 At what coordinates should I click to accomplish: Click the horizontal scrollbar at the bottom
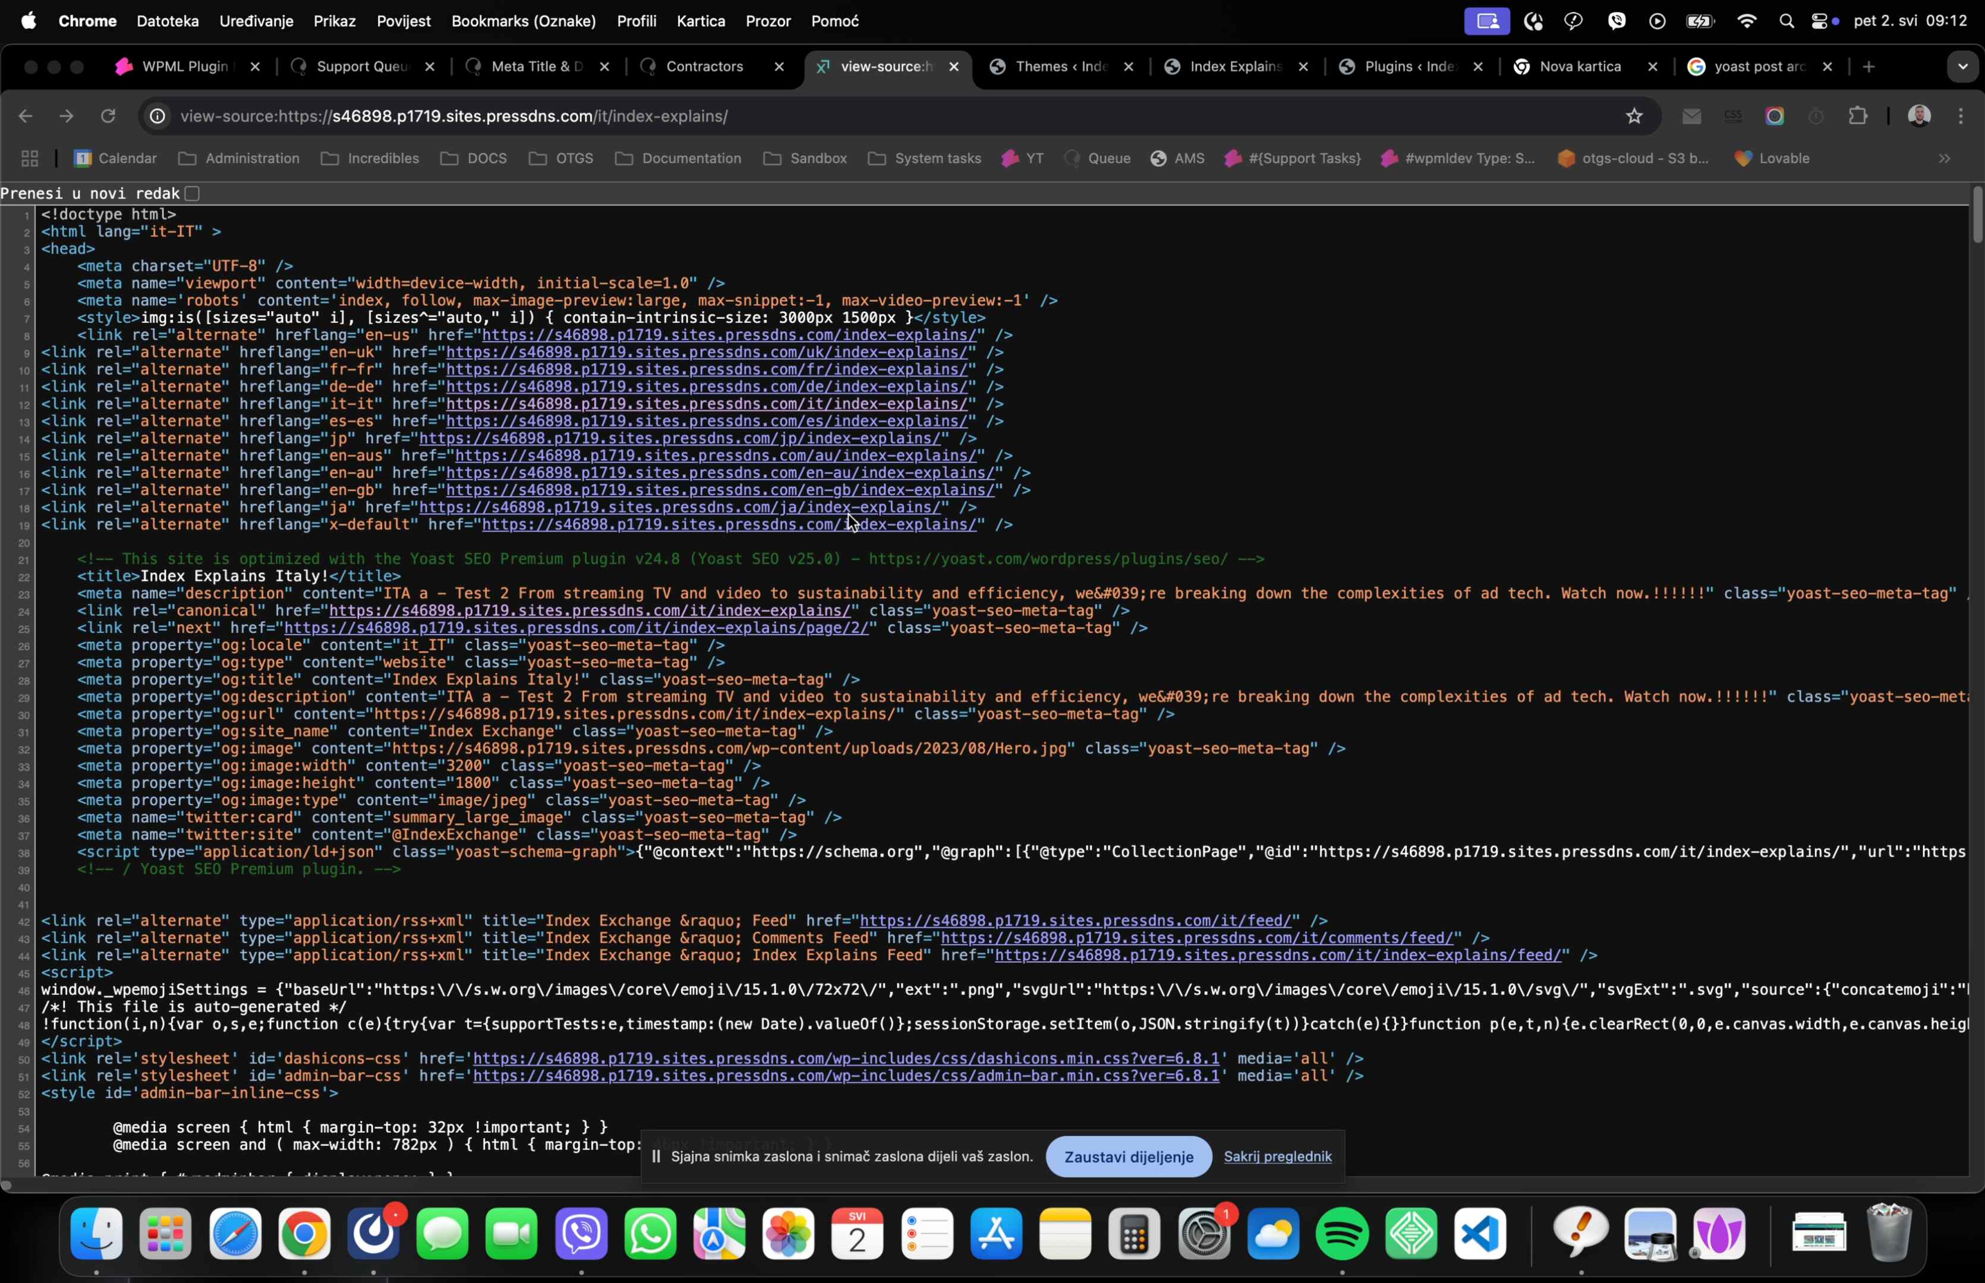coord(7,1186)
